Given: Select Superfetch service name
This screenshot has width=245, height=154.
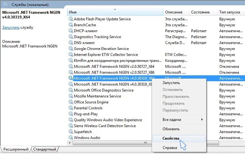Looking at the screenshot, I should tap(83, 132).
